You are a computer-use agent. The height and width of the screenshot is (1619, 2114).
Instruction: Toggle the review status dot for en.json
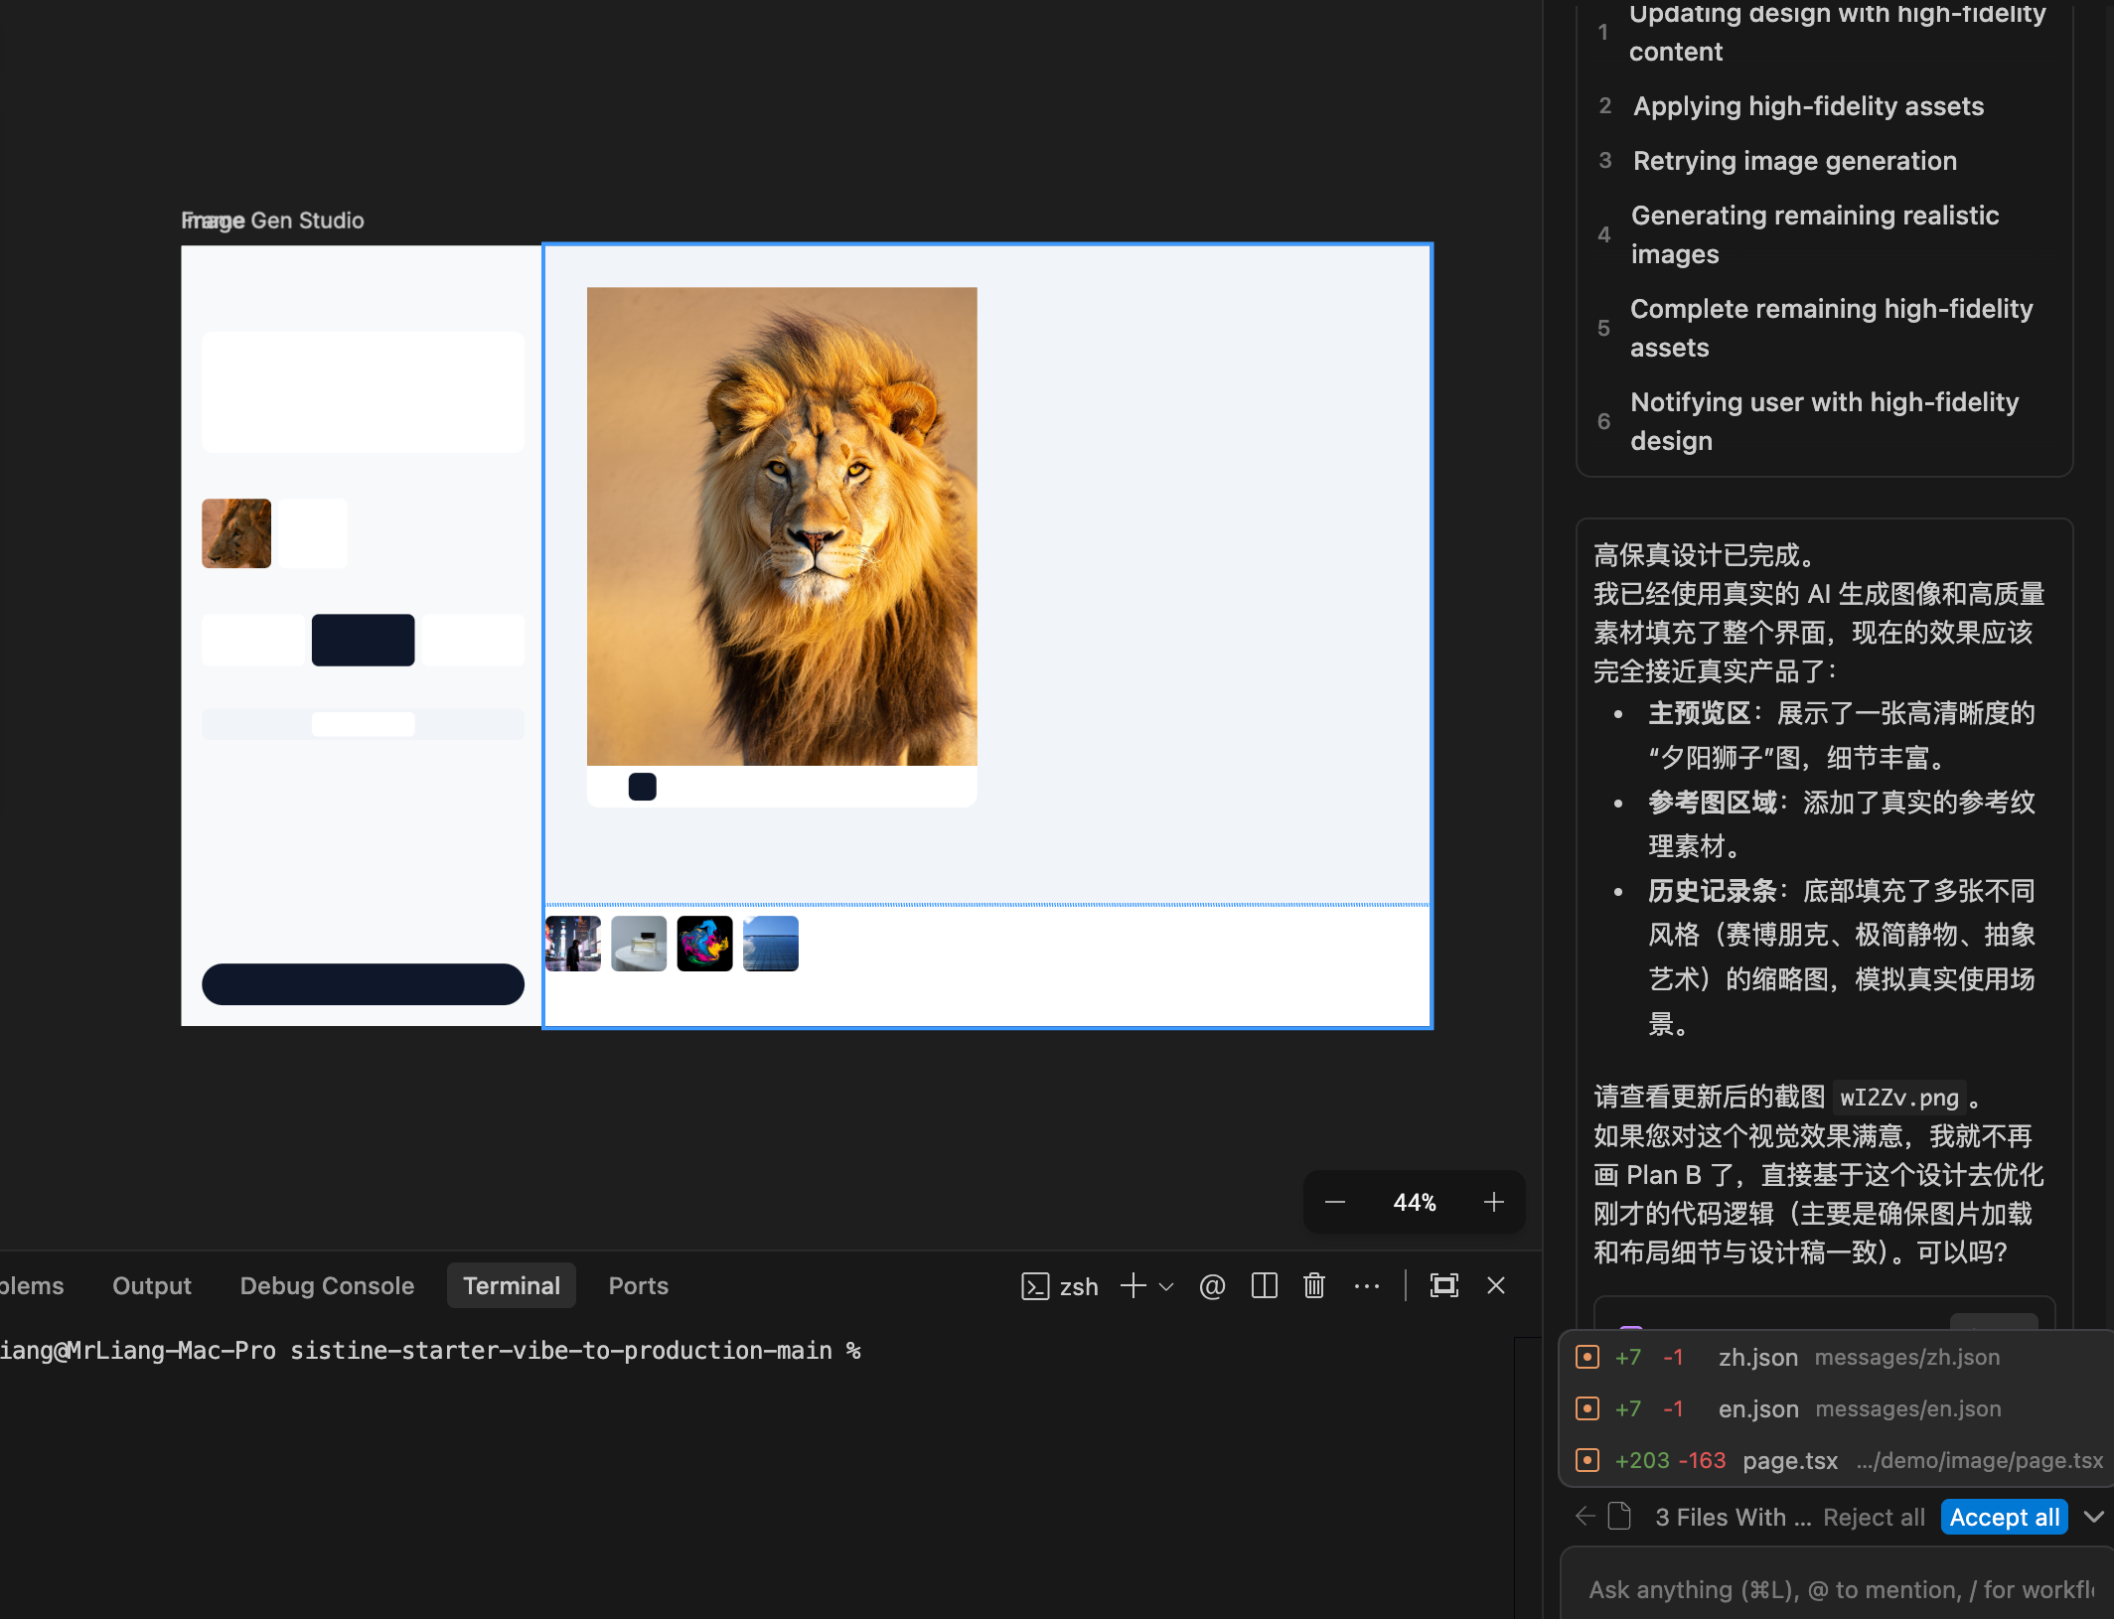point(1587,1408)
